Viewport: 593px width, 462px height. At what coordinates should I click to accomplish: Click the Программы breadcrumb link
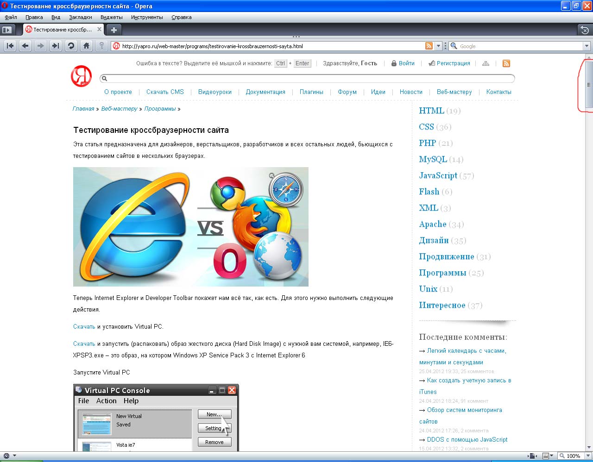click(x=160, y=109)
